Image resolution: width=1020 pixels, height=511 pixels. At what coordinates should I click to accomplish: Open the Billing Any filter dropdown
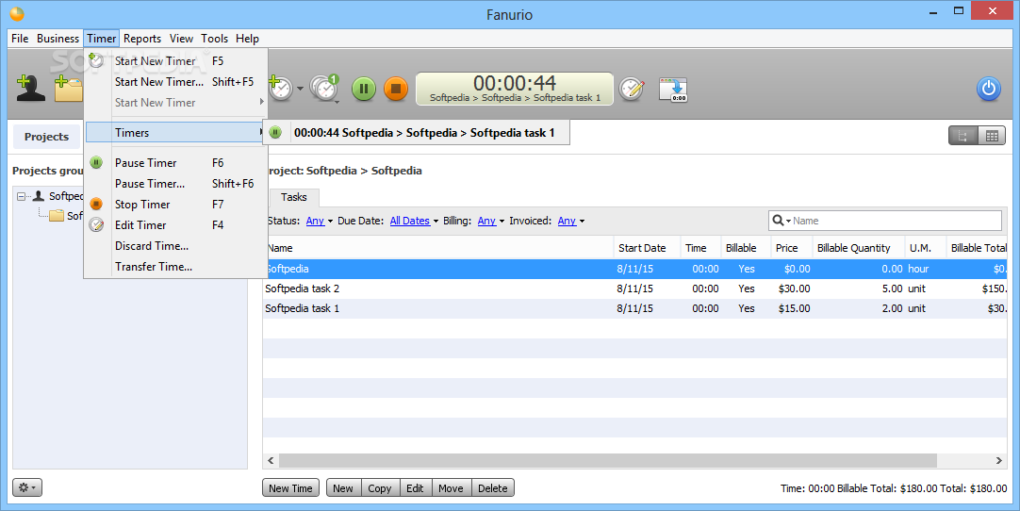click(490, 222)
